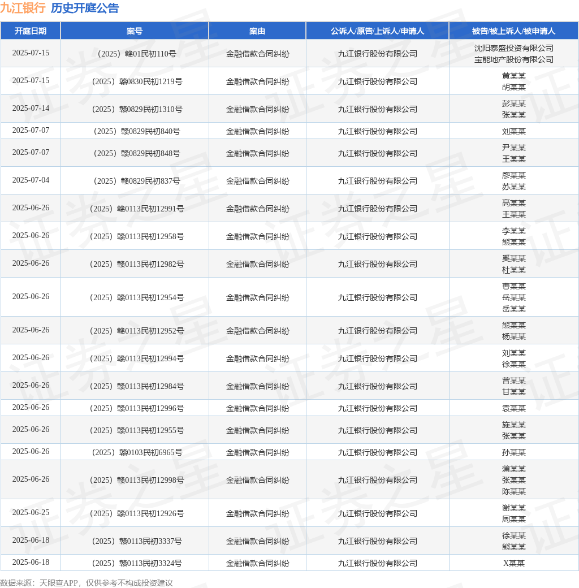
Task: Select the 开庭日期 column header
Action: [x=31, y=31]
